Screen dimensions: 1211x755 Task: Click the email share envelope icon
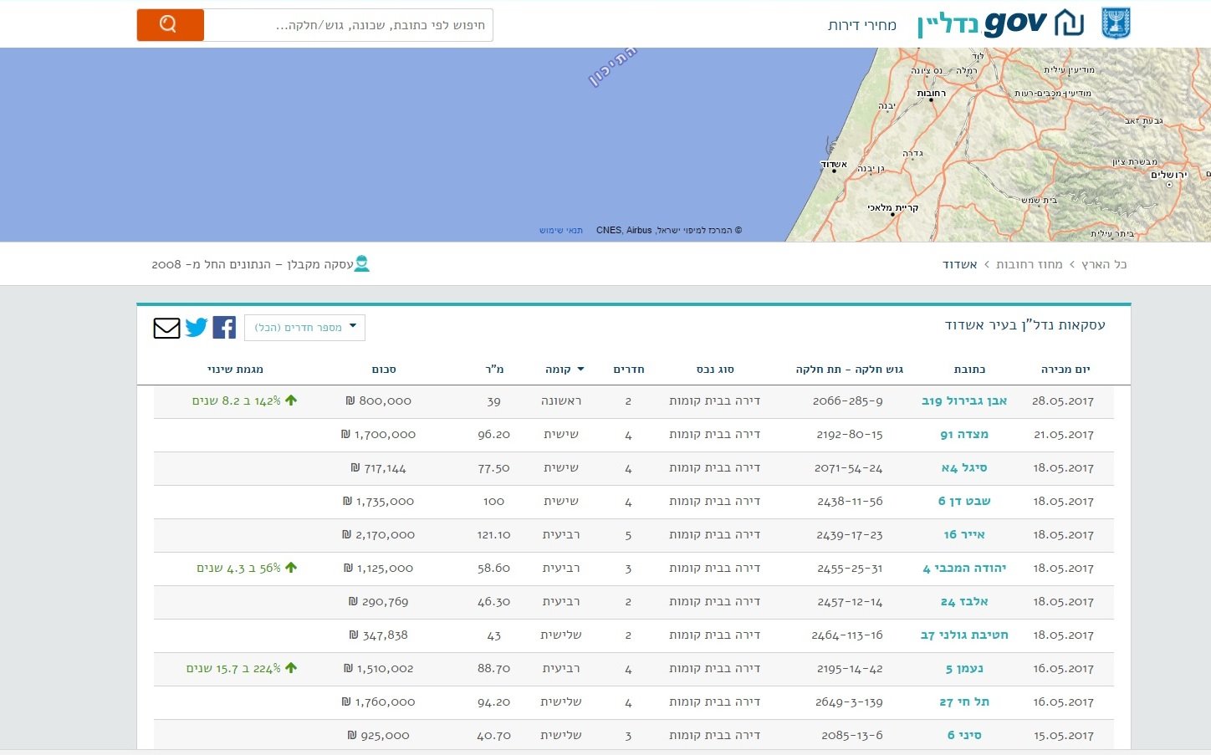[x=166, y=328]
